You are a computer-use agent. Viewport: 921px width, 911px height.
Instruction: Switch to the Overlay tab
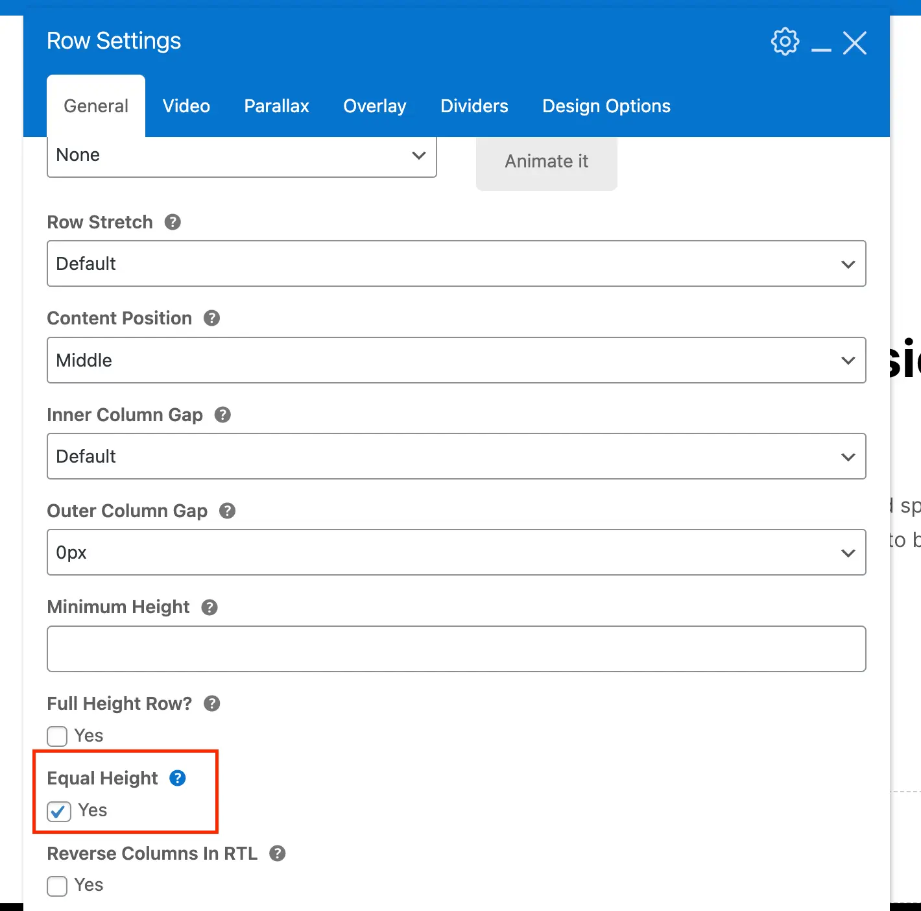point(375,106)
